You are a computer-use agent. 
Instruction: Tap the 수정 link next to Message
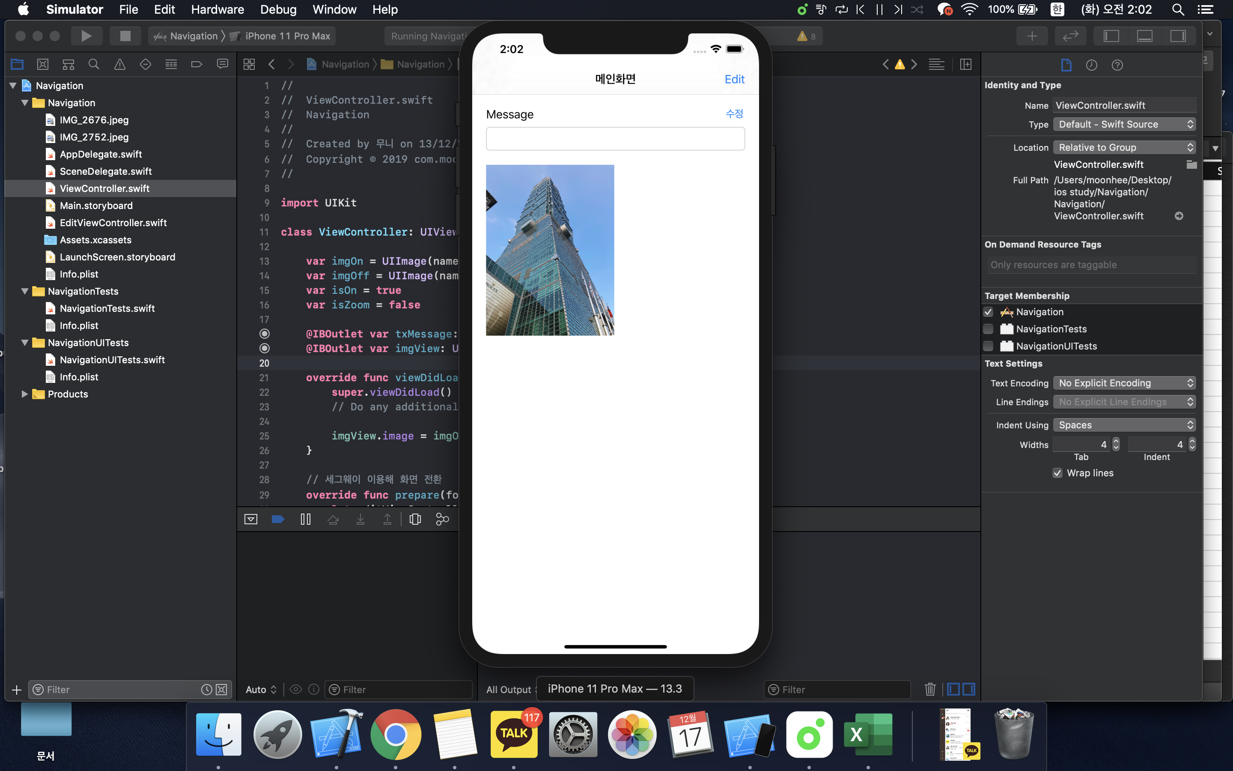pos(734,114)
